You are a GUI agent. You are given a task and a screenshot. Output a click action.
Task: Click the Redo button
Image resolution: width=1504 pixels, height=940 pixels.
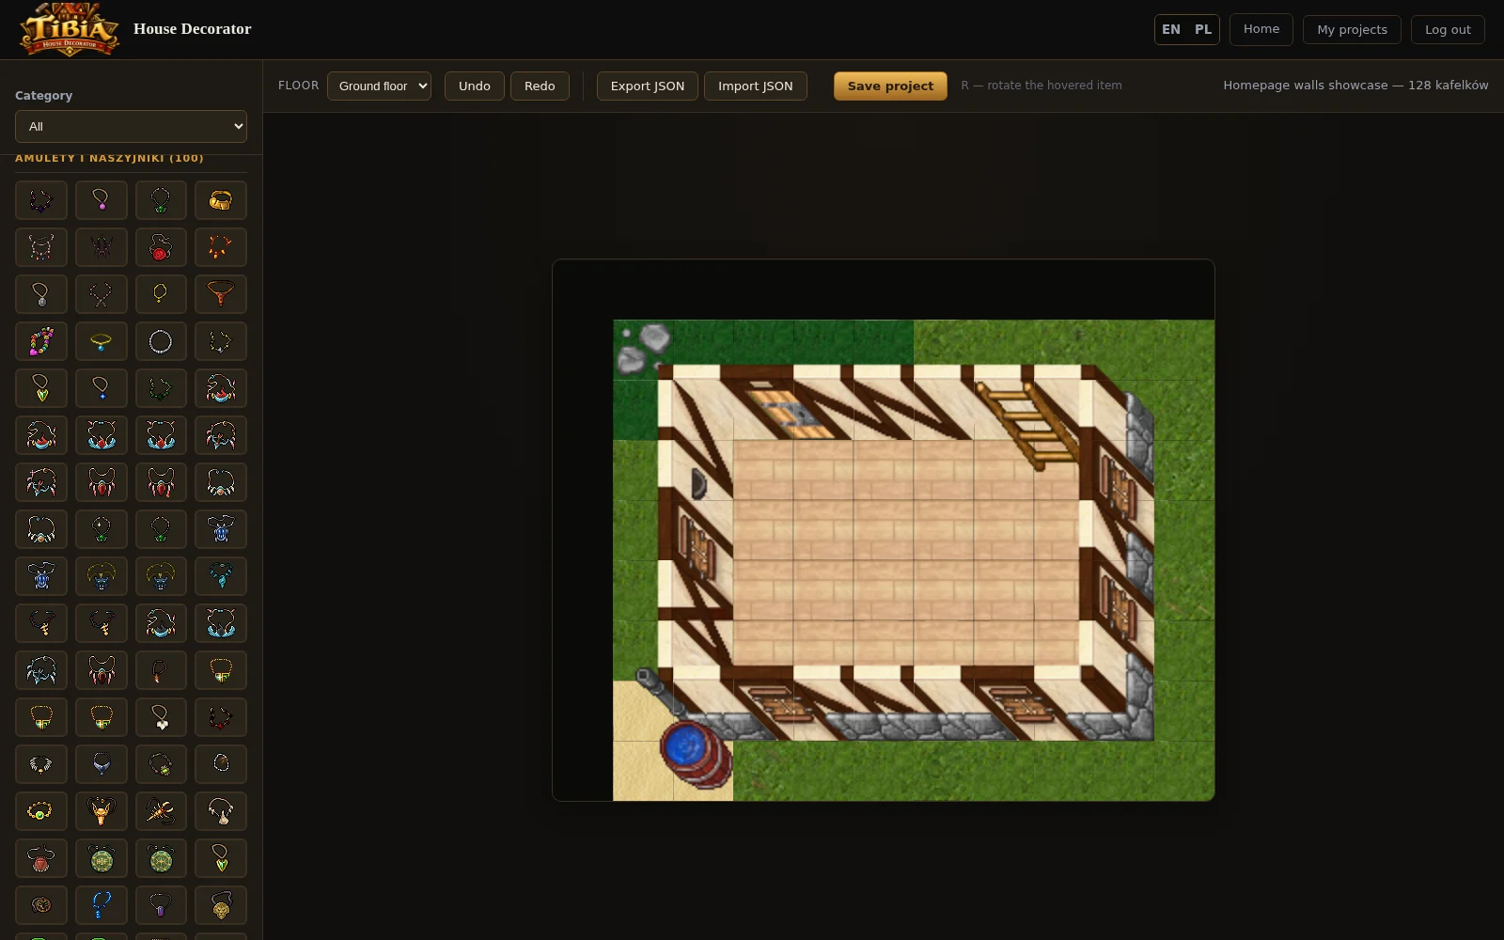540,86
